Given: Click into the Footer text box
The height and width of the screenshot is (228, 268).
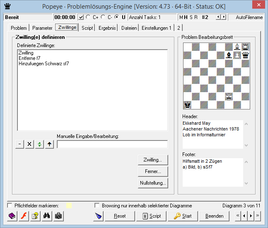Looking at the screenshot, I should click(x=213, y=172).
